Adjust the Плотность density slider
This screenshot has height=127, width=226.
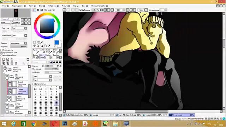(x=53, y=73)
